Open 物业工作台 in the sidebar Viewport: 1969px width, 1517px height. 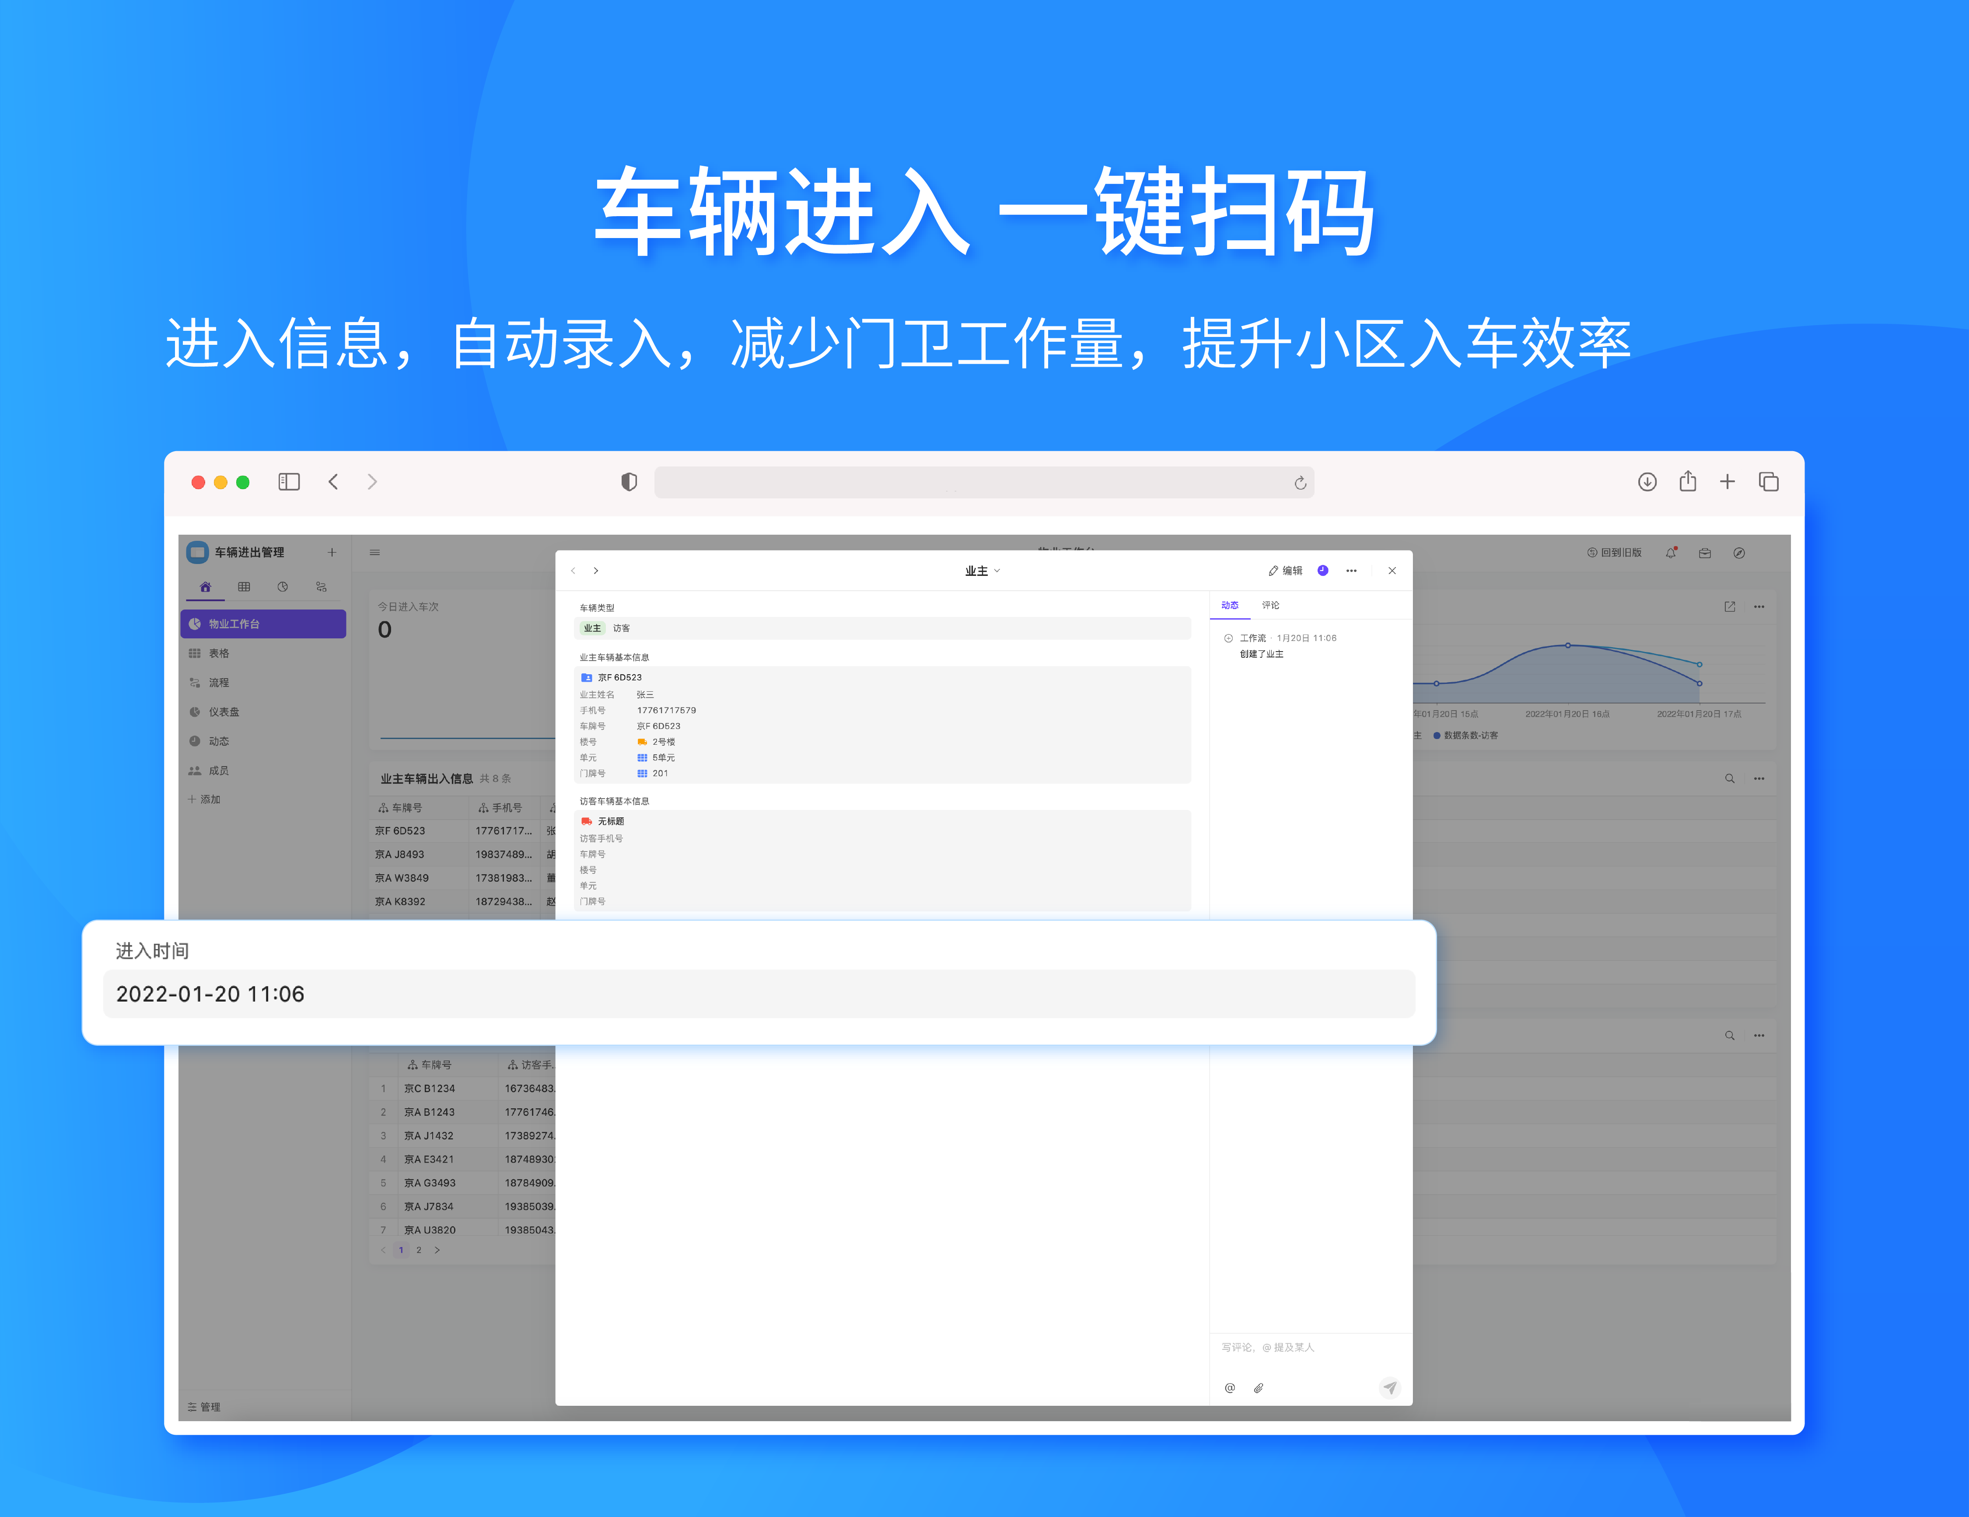263,623
